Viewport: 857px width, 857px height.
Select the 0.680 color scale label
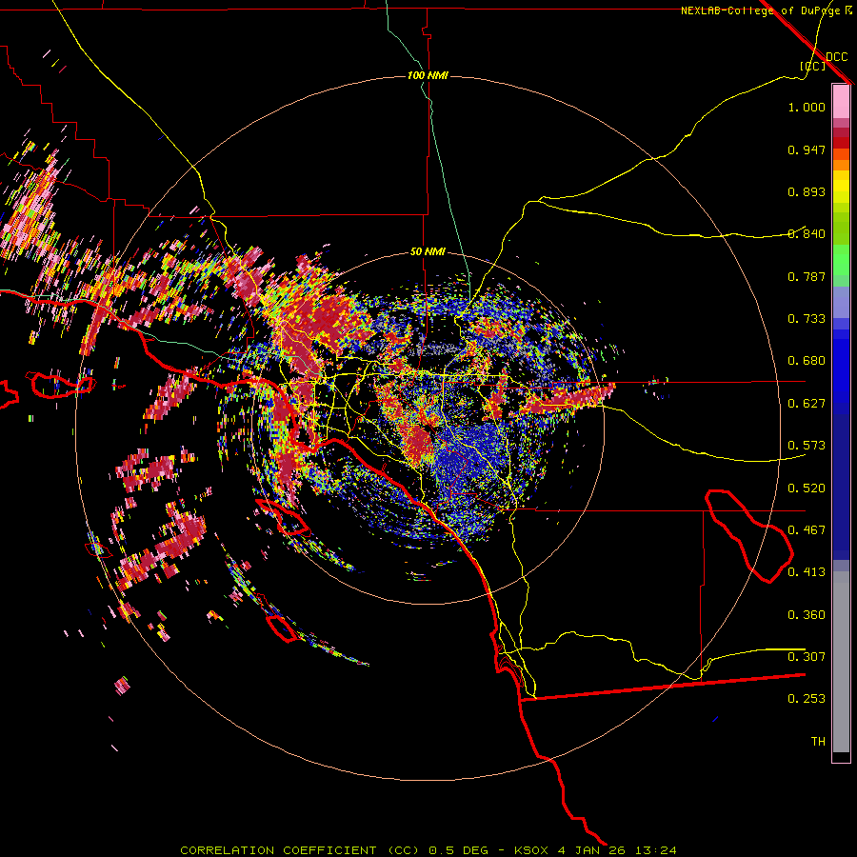coord(807,361)
